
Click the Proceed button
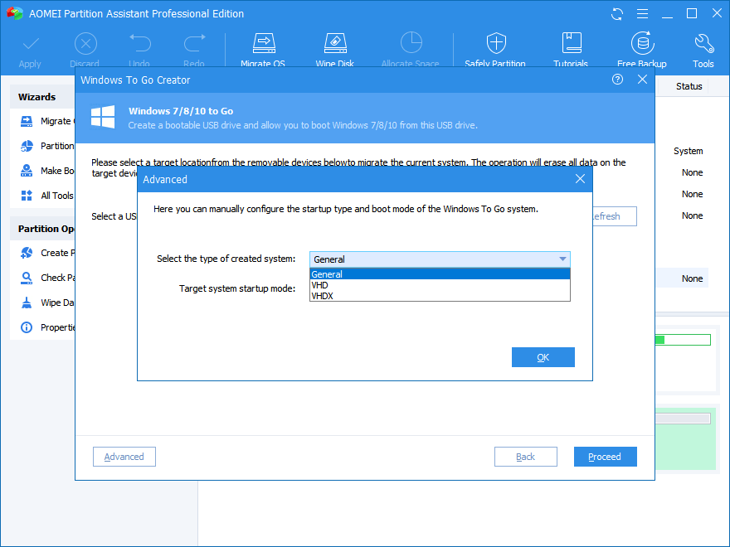pos(606,457)
